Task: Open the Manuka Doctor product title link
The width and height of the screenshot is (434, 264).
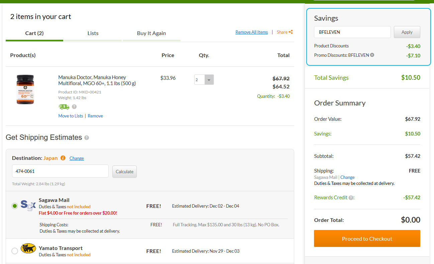Action: (97, 80)
